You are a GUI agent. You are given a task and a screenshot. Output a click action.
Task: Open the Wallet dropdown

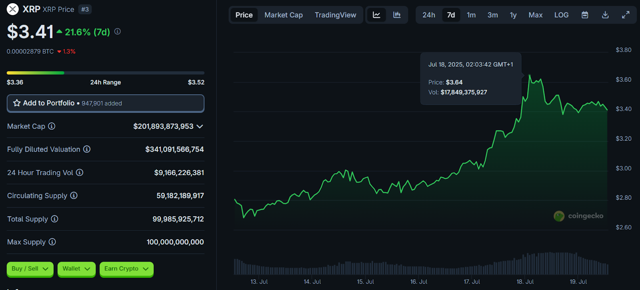(76, 269)
